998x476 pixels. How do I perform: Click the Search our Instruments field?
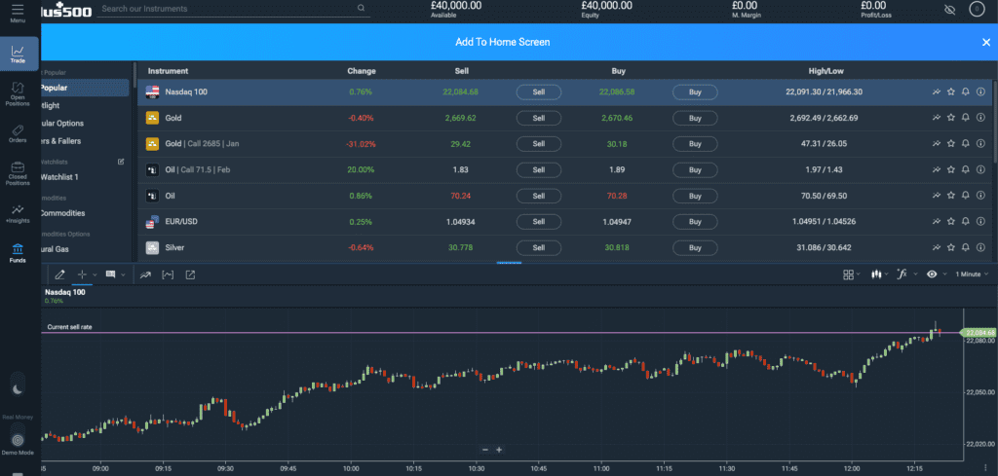click(233, 9)
